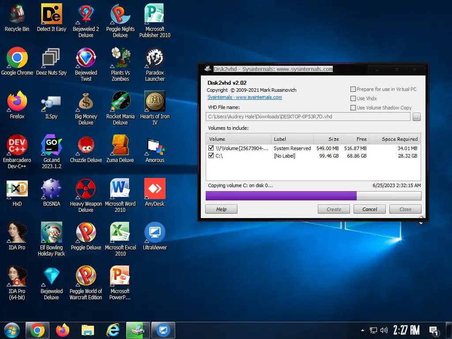The image size is (452, 339).
Task: Select Microsoft Excel 2010 shortcut
Action: pyautogui.click(x=120, y=239)
